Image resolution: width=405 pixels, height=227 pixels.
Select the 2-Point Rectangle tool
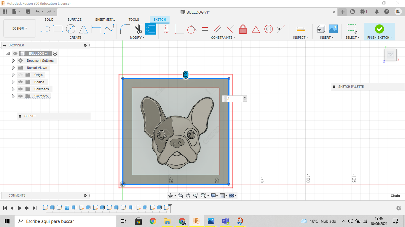[58, 29]
